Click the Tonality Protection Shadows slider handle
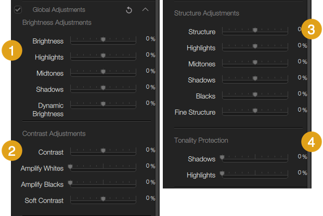The width and height of the screenshot is (323, 216). pyautogui.click(x=222, y=157)
